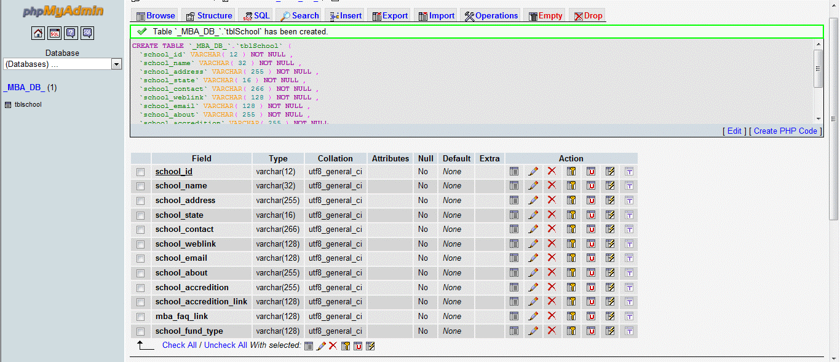Open the Operations tab

pos(491,15)
